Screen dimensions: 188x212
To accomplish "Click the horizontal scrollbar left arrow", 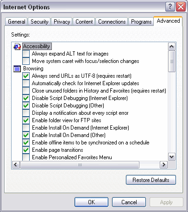I will click(x=16, y=165).
